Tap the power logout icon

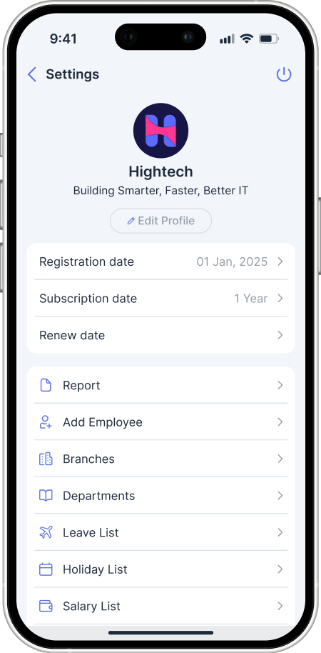point(284,74)
